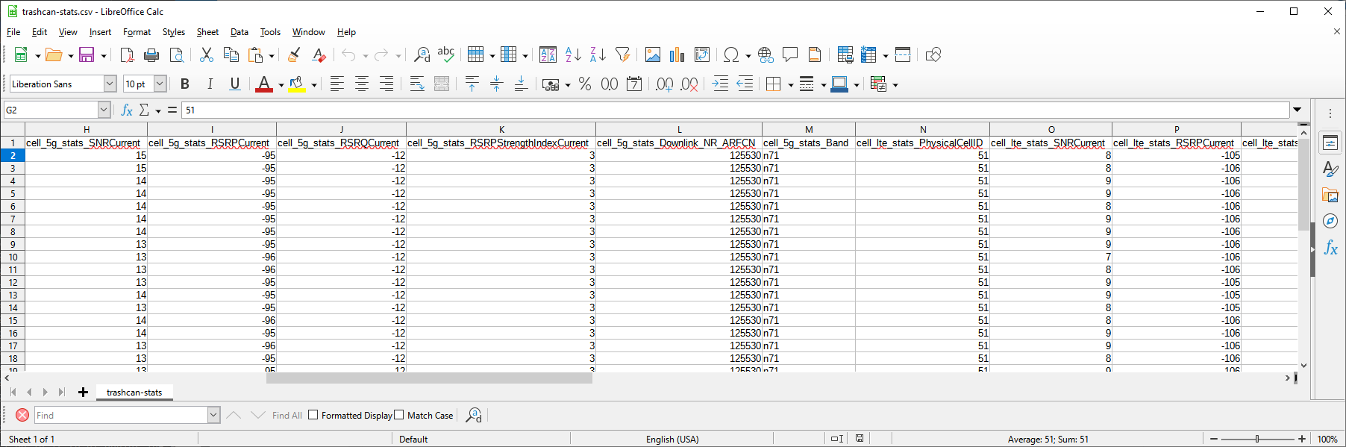
Task: Apply the yellow background highlight color
Action: click(297, 84)
